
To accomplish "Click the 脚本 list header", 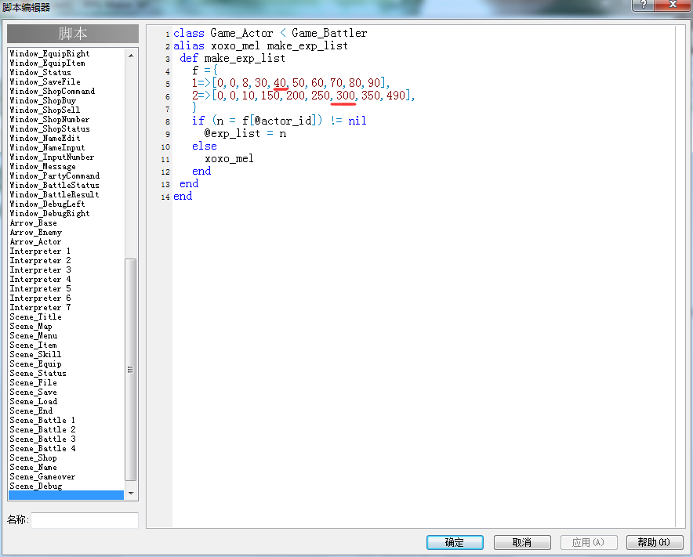I will pos(73,34).
